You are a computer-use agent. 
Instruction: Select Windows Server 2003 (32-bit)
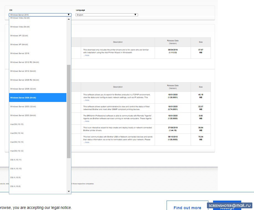tap(38, 107)
